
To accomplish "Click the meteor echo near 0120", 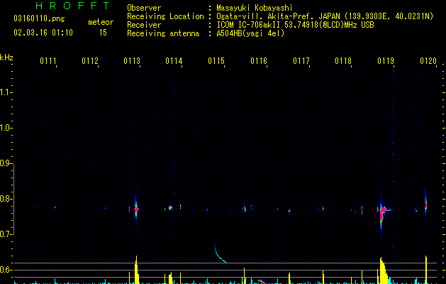I will click(426, 204).
